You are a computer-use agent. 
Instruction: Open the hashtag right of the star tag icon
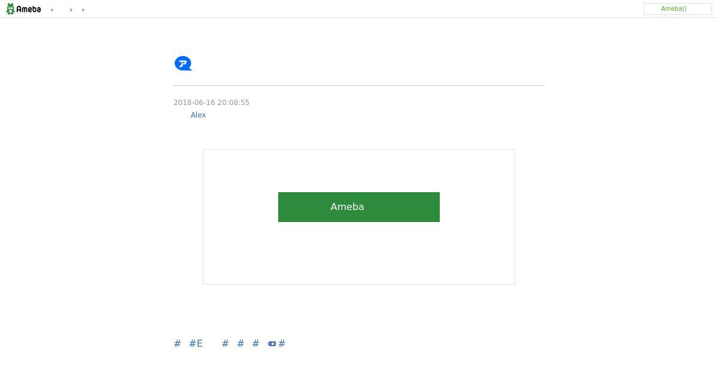click(282, 343)
